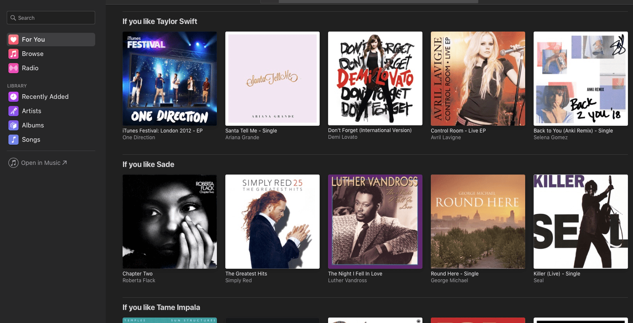Go to the Browse section
Screen dimensions: 633x323
click(33, 54)
